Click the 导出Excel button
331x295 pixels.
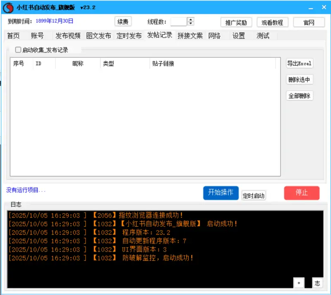[x=299, y=63]
